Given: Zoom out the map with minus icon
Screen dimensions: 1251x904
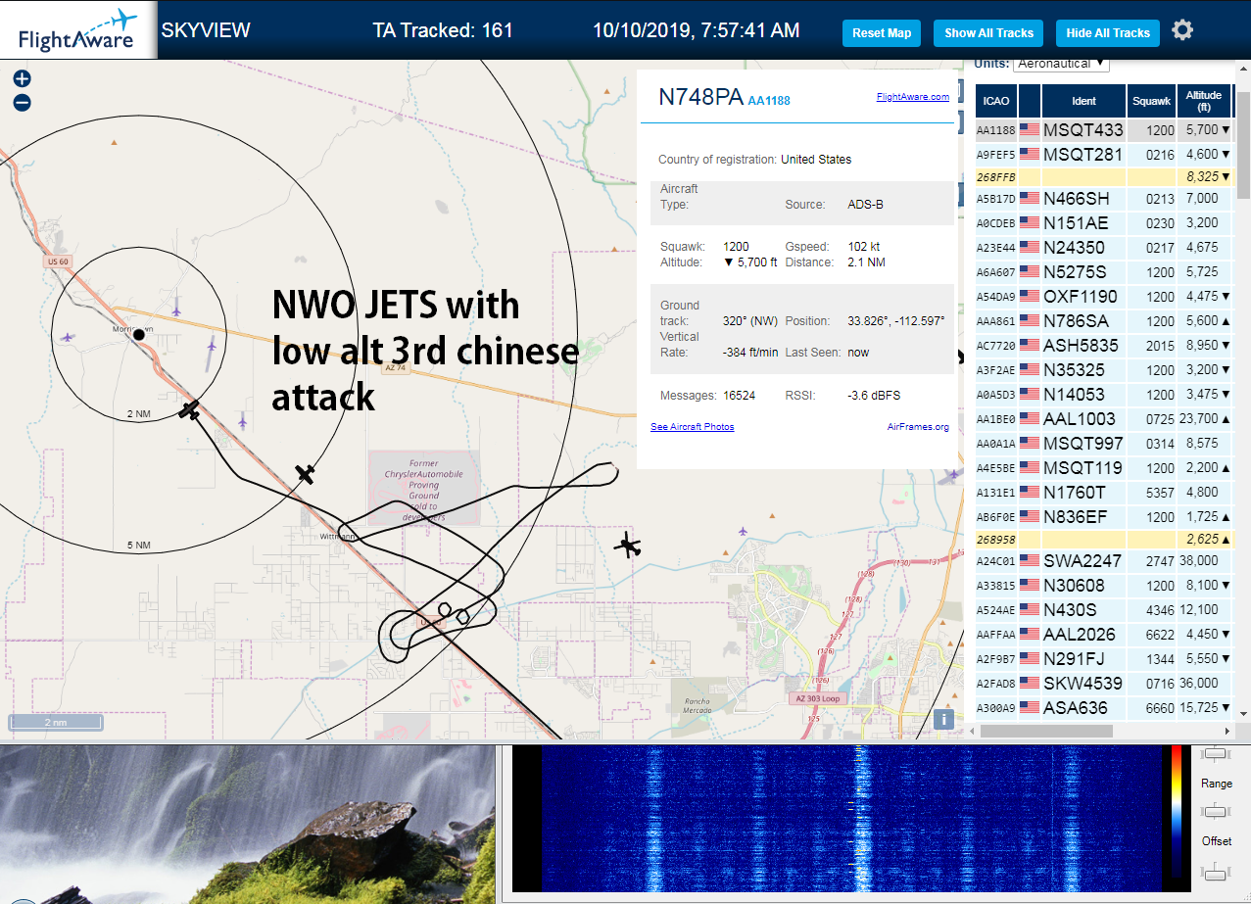Looking at the screenshot, I should [x=22, y=103].
